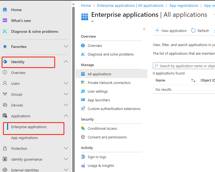Click the Identity diamond icon
215x172 pixels.
click(x=5, y=61)
